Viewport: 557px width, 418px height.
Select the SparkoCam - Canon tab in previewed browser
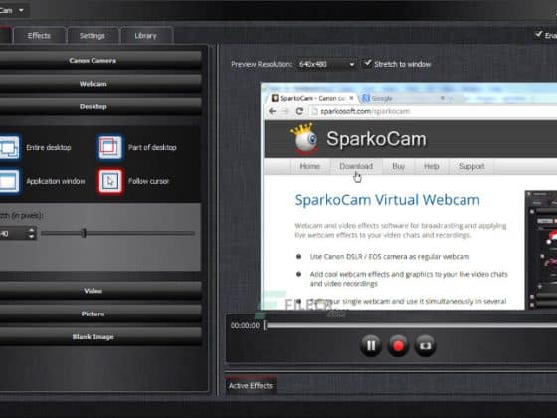tap(312, 98)
